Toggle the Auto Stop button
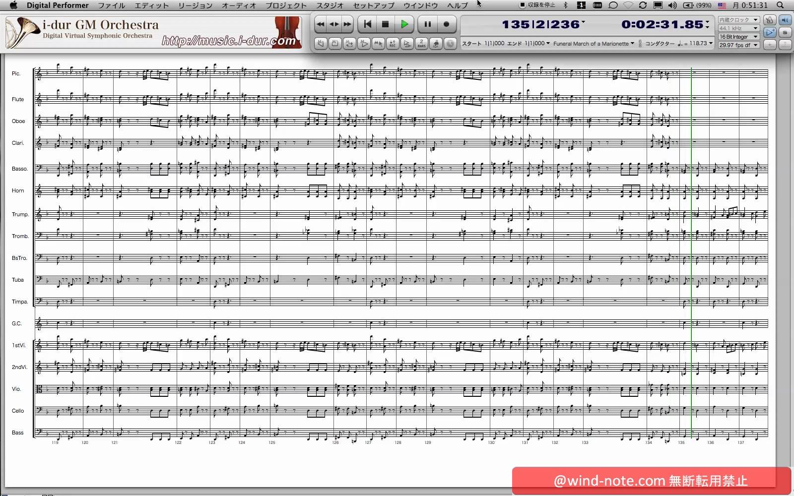794x496 pixels. (x=335, y=44)
